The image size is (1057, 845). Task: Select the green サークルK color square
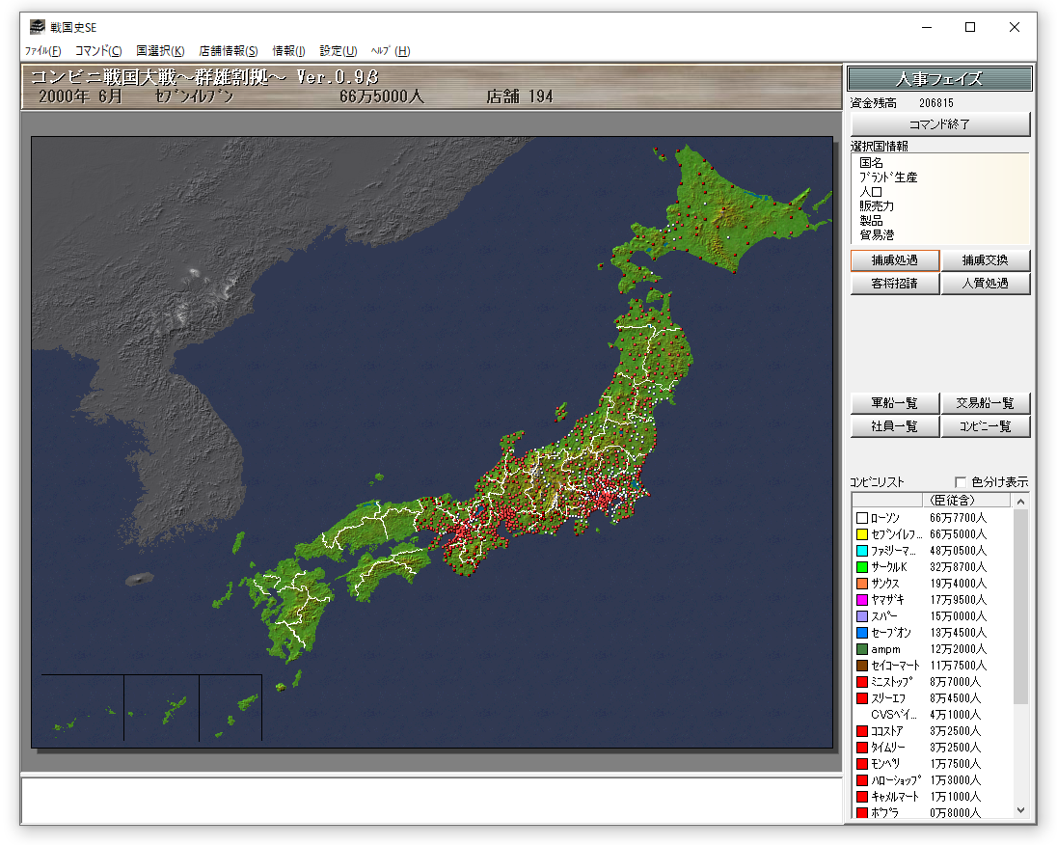(x=862, y=567)
